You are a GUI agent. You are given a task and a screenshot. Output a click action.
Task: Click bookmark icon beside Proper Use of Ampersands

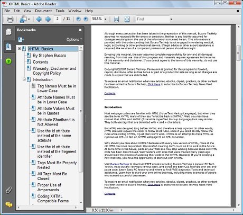(x=33, y=185)
